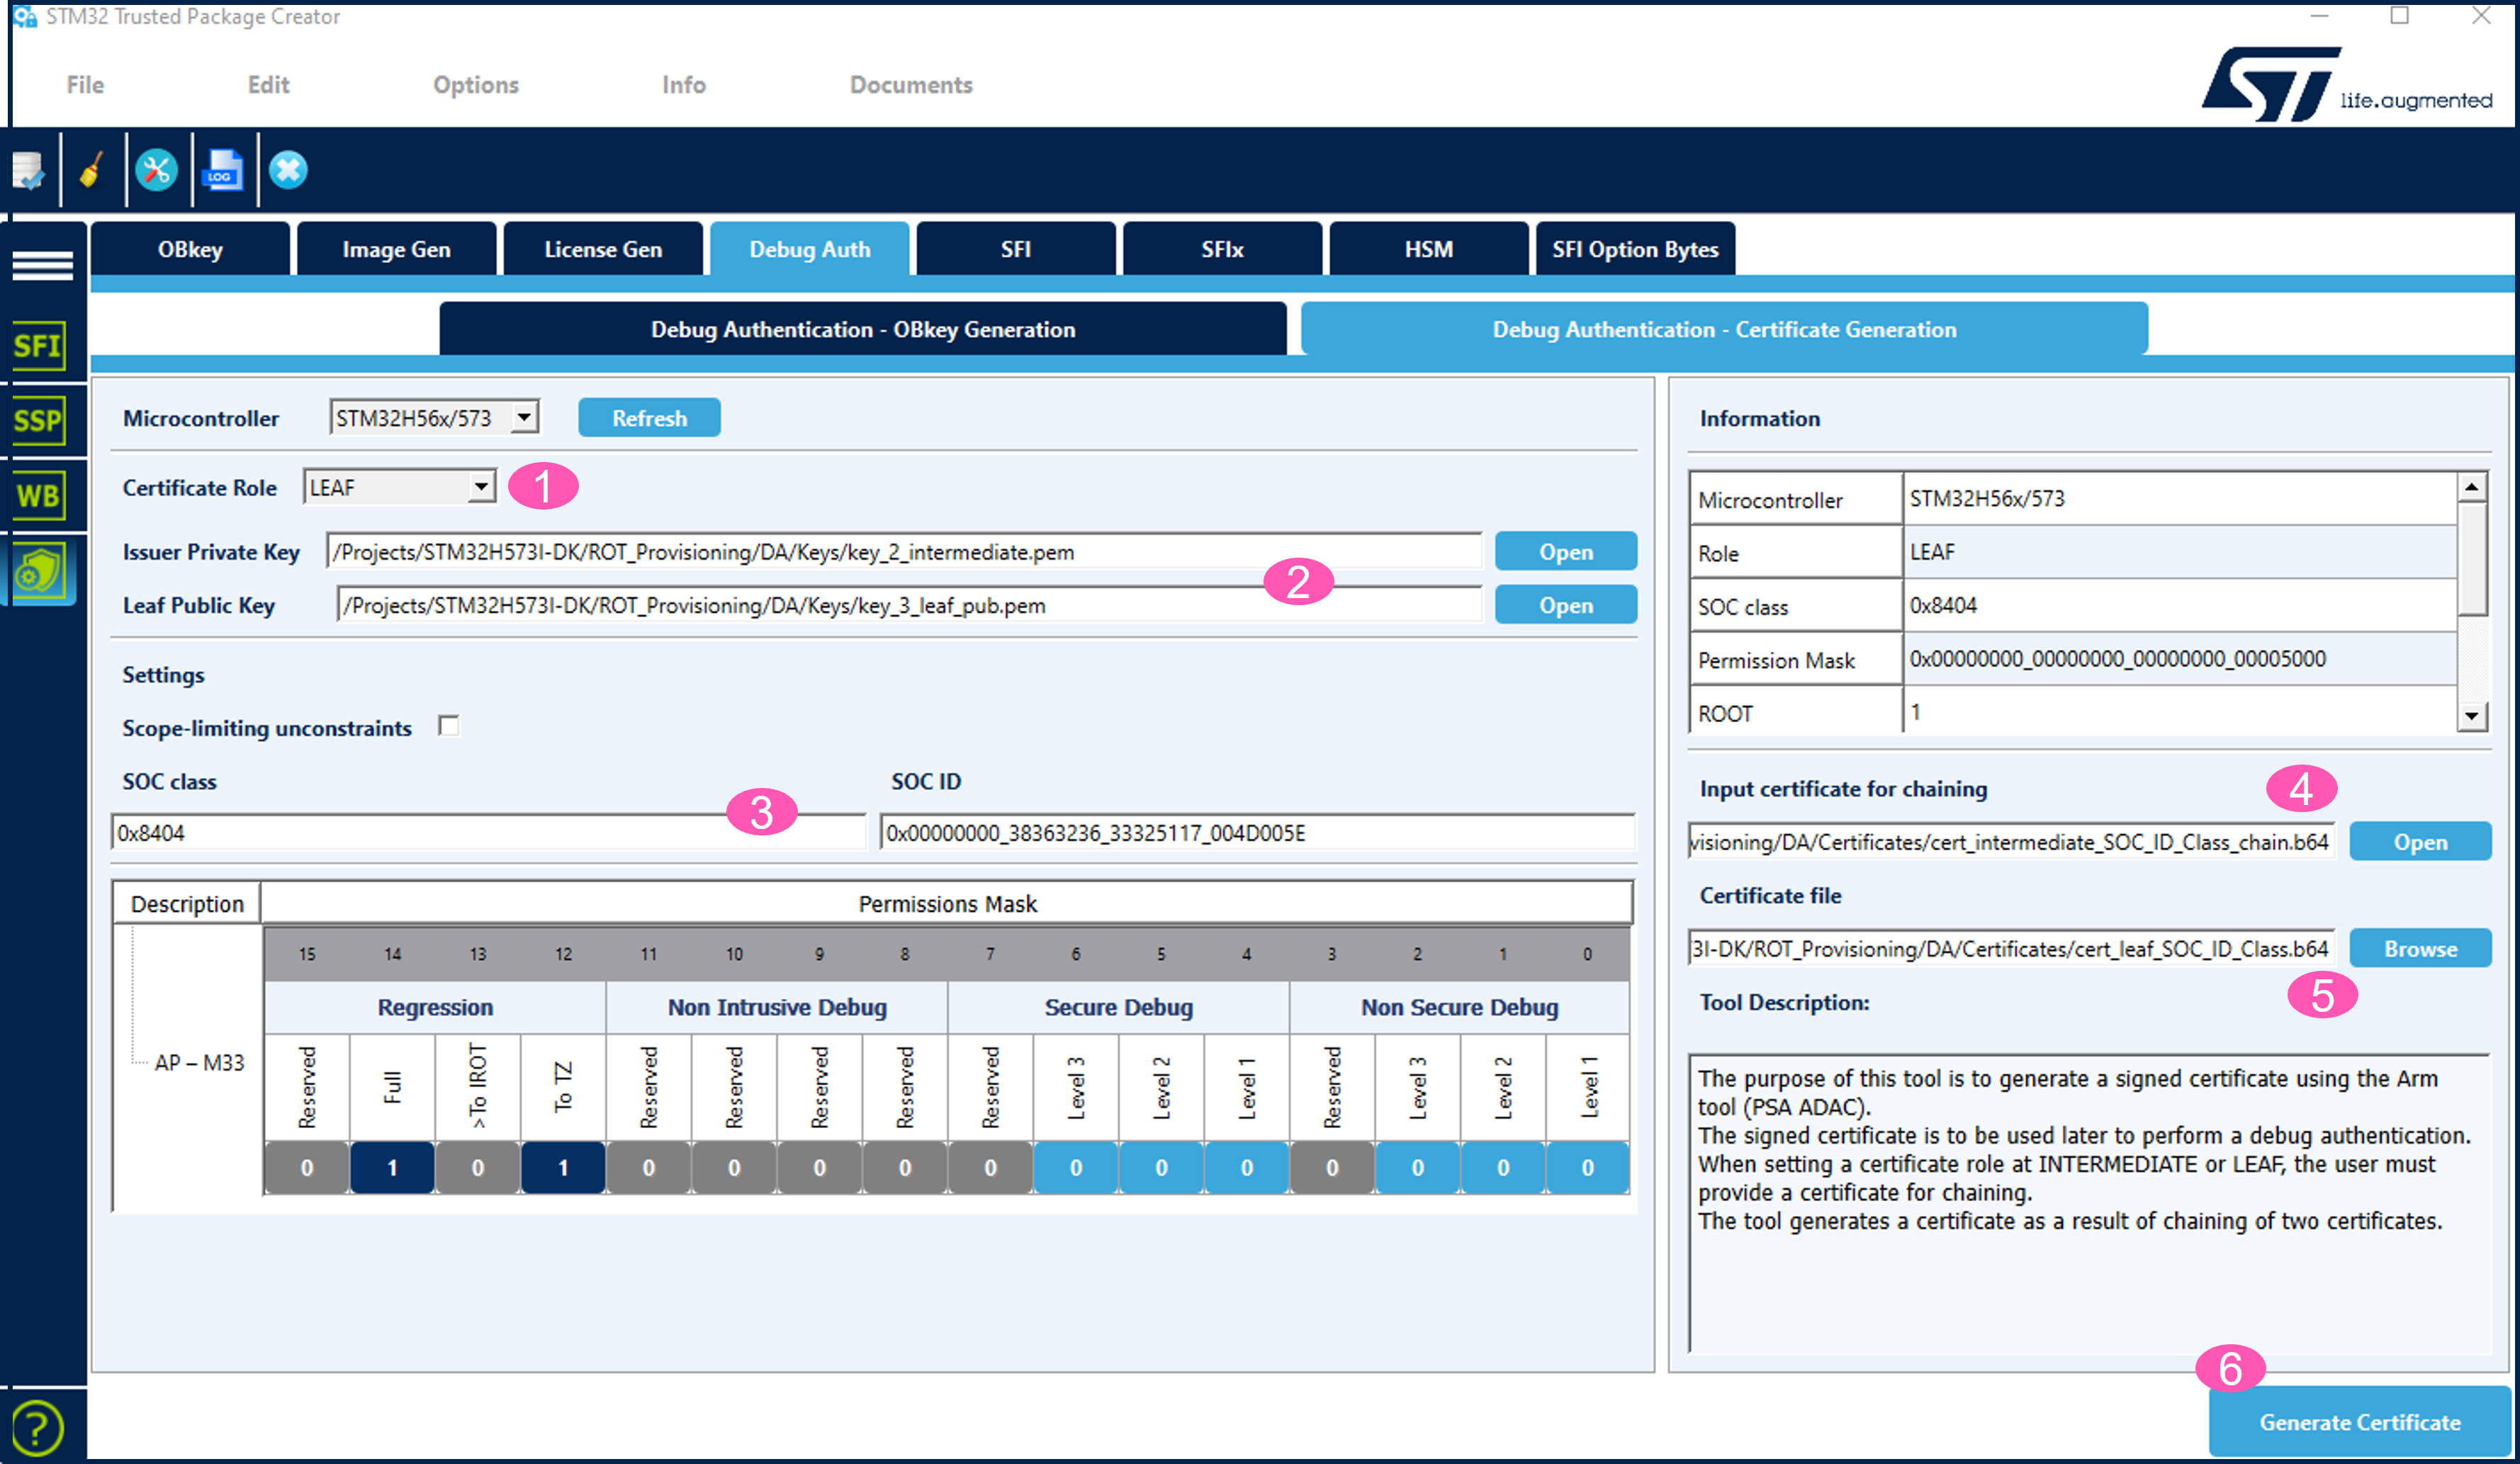
Task: Open Debug Authentication - OBkey Generation subtab
Action: coord(863,329)
